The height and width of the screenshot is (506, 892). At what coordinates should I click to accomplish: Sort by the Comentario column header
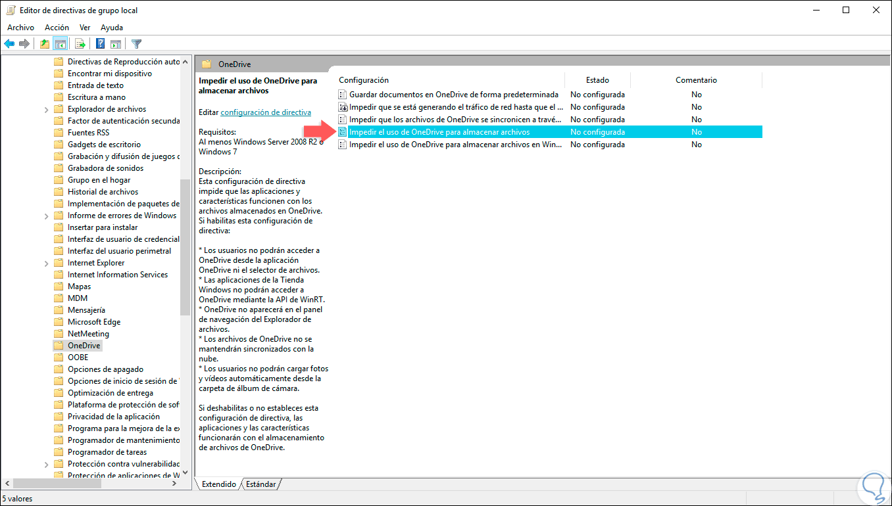pos(696,80)
